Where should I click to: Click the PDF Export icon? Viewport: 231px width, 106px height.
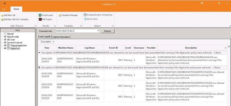click(x=40, y=19)
